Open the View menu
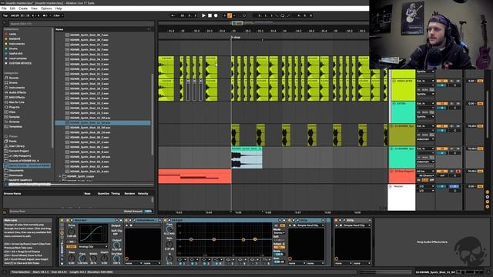The width and height of the screenshot is (493, 277). pyautogui.click(x=34, y=8)
